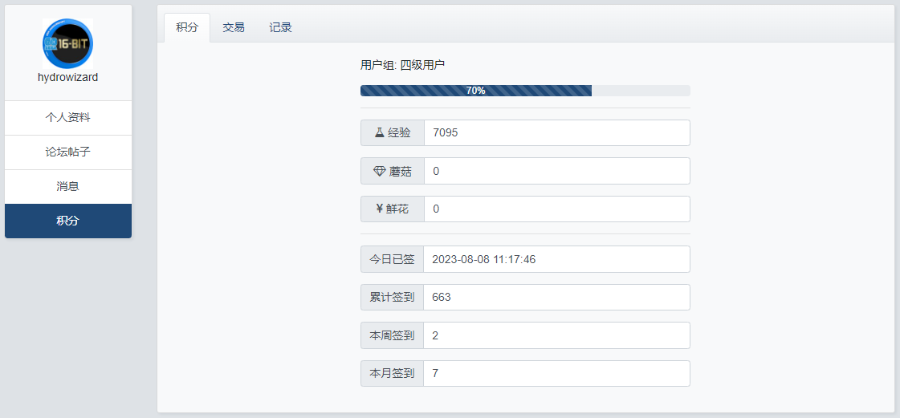Screen dimensions: 900x418
Task: Click the 累计签到 field showing 663
Action: tap(556, 297)
